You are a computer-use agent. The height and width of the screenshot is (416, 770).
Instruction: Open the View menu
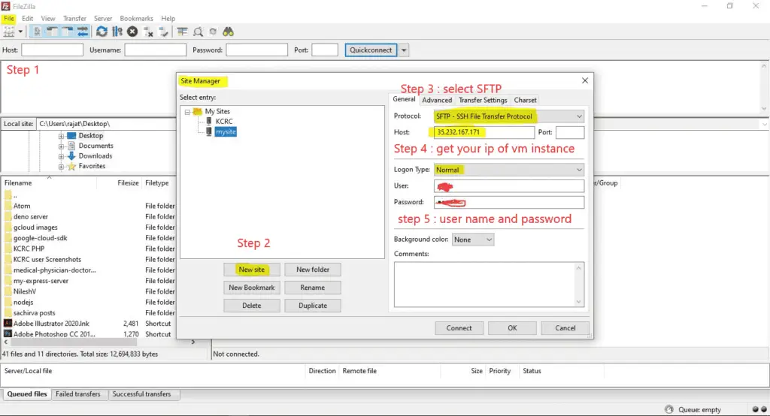[x=48, y=18]
